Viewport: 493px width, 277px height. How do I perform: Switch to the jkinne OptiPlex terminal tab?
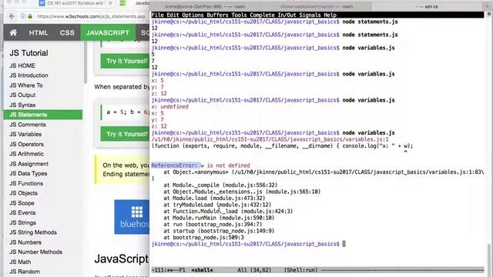tap(205, 6)
